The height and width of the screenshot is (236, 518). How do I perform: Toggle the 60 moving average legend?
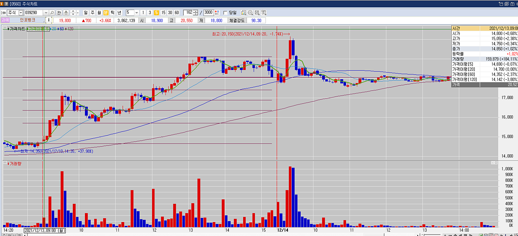click(x=61, y=29)
